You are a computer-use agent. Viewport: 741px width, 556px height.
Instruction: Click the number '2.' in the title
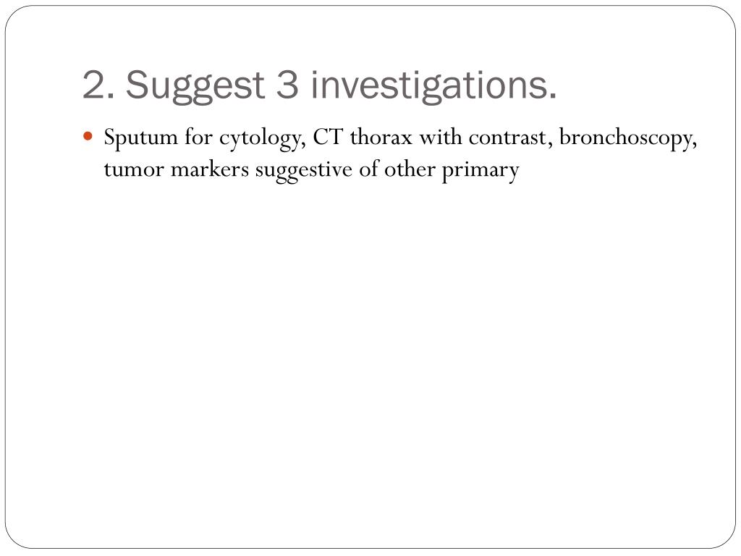pos(99,85)
